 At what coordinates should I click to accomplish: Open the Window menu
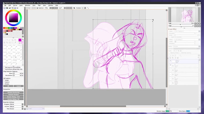pyautogui.click(x=51, y=5)
